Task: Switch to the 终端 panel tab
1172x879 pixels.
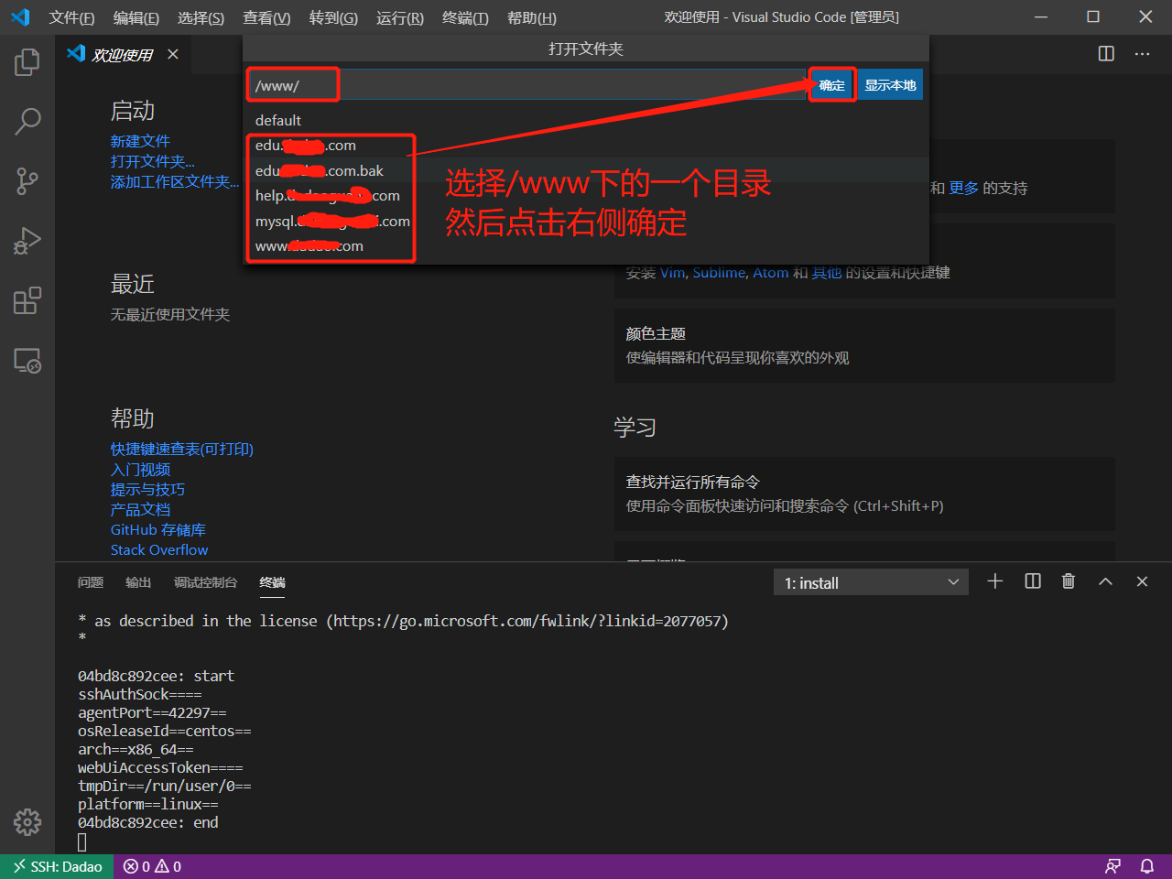Action: [x=273, y=582]
